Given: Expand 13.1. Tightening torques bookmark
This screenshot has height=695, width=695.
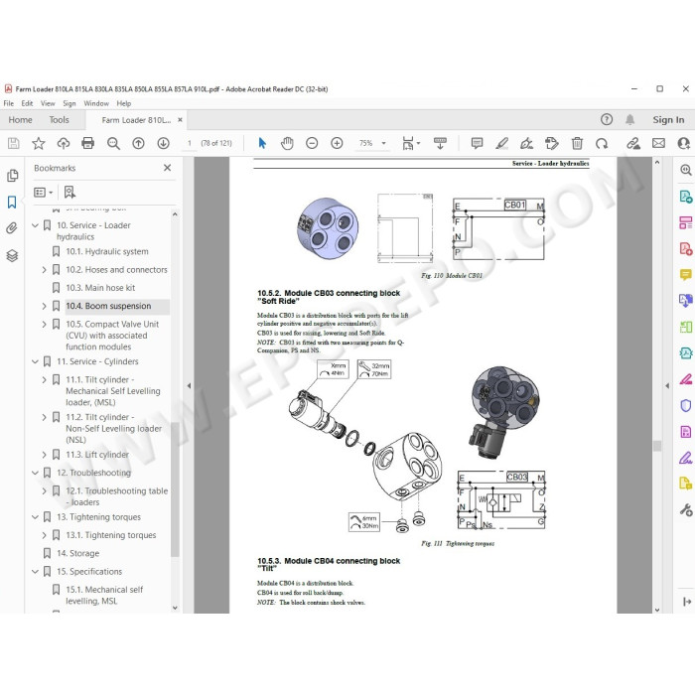Looking at the screenshot, I should pyautogui.click(x=44, y=535).
